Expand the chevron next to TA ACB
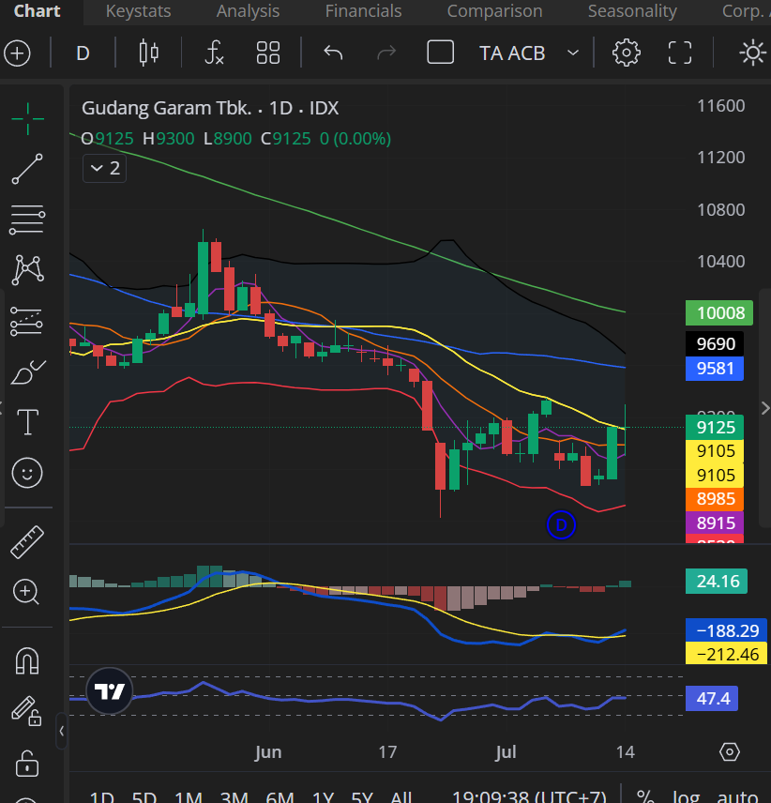 pyautogui.click(x=573, y=53)
